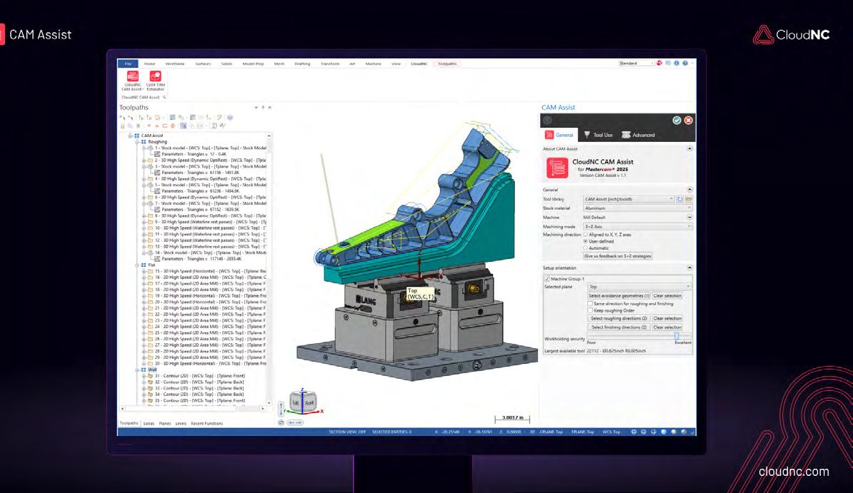Click Give us feedback on 3+2 strategies

[x=617, y=256]
